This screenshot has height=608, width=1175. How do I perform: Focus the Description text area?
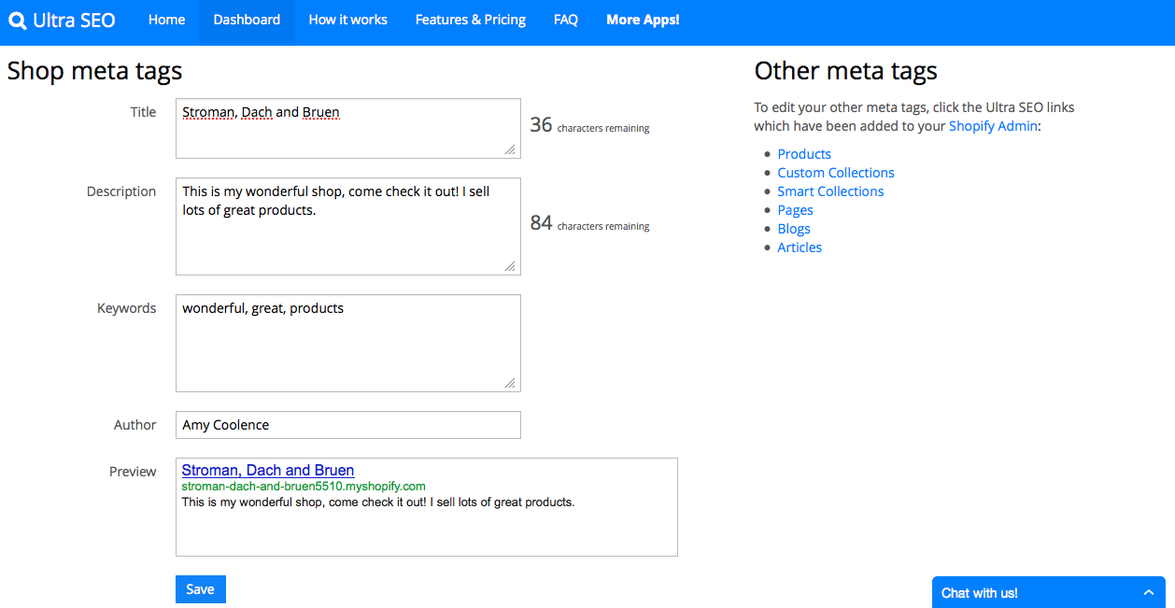348,227
